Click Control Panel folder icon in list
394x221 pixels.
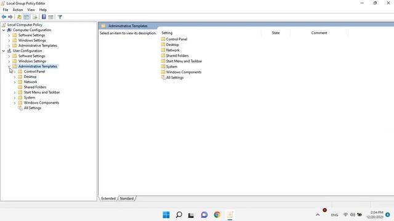163,39
